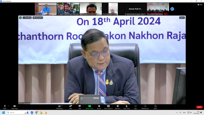Click the red Leave button
Image resolution: width=204 pixels, height=115 pixels.
[x=199, y=107]
